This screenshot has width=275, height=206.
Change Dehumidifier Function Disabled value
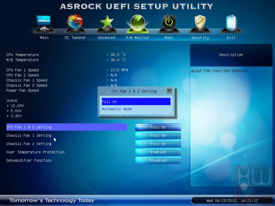point(158,160)
